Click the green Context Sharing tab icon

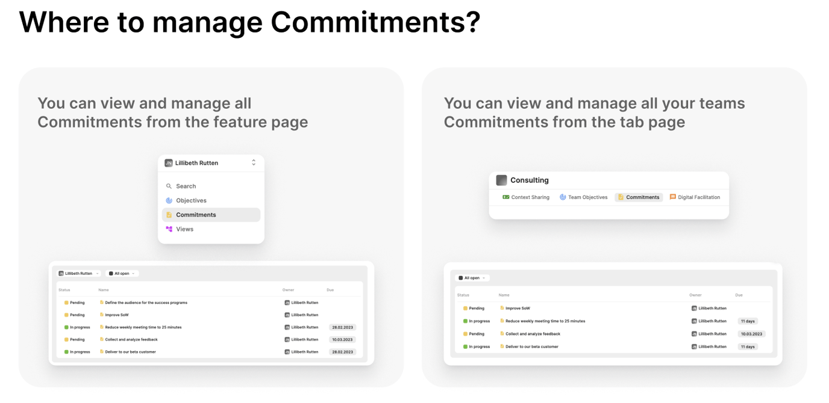coord(506,197)
